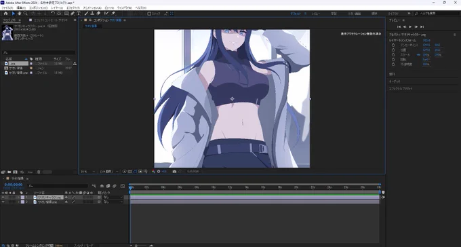Viewport: 461px width, 247px height.
Task: Expand hidden panel tabs chevrons beside Effect Controls
Action: [x=75, y=20]
